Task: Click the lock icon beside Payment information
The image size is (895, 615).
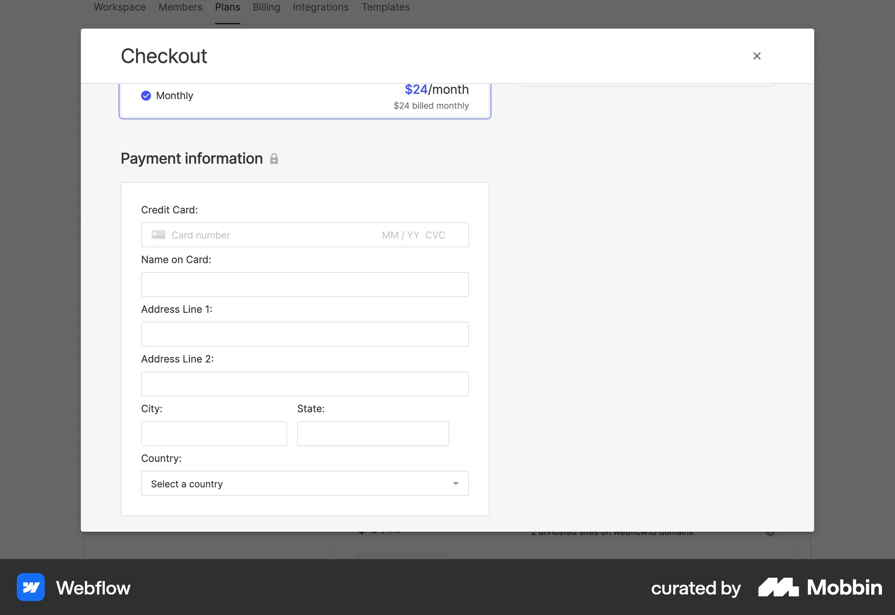Action: click(x=274, y=159)
